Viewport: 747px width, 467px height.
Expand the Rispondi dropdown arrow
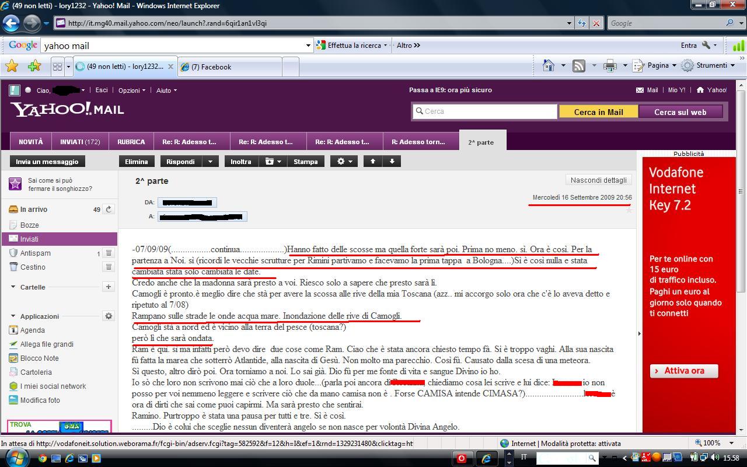[x=211, y=161]
